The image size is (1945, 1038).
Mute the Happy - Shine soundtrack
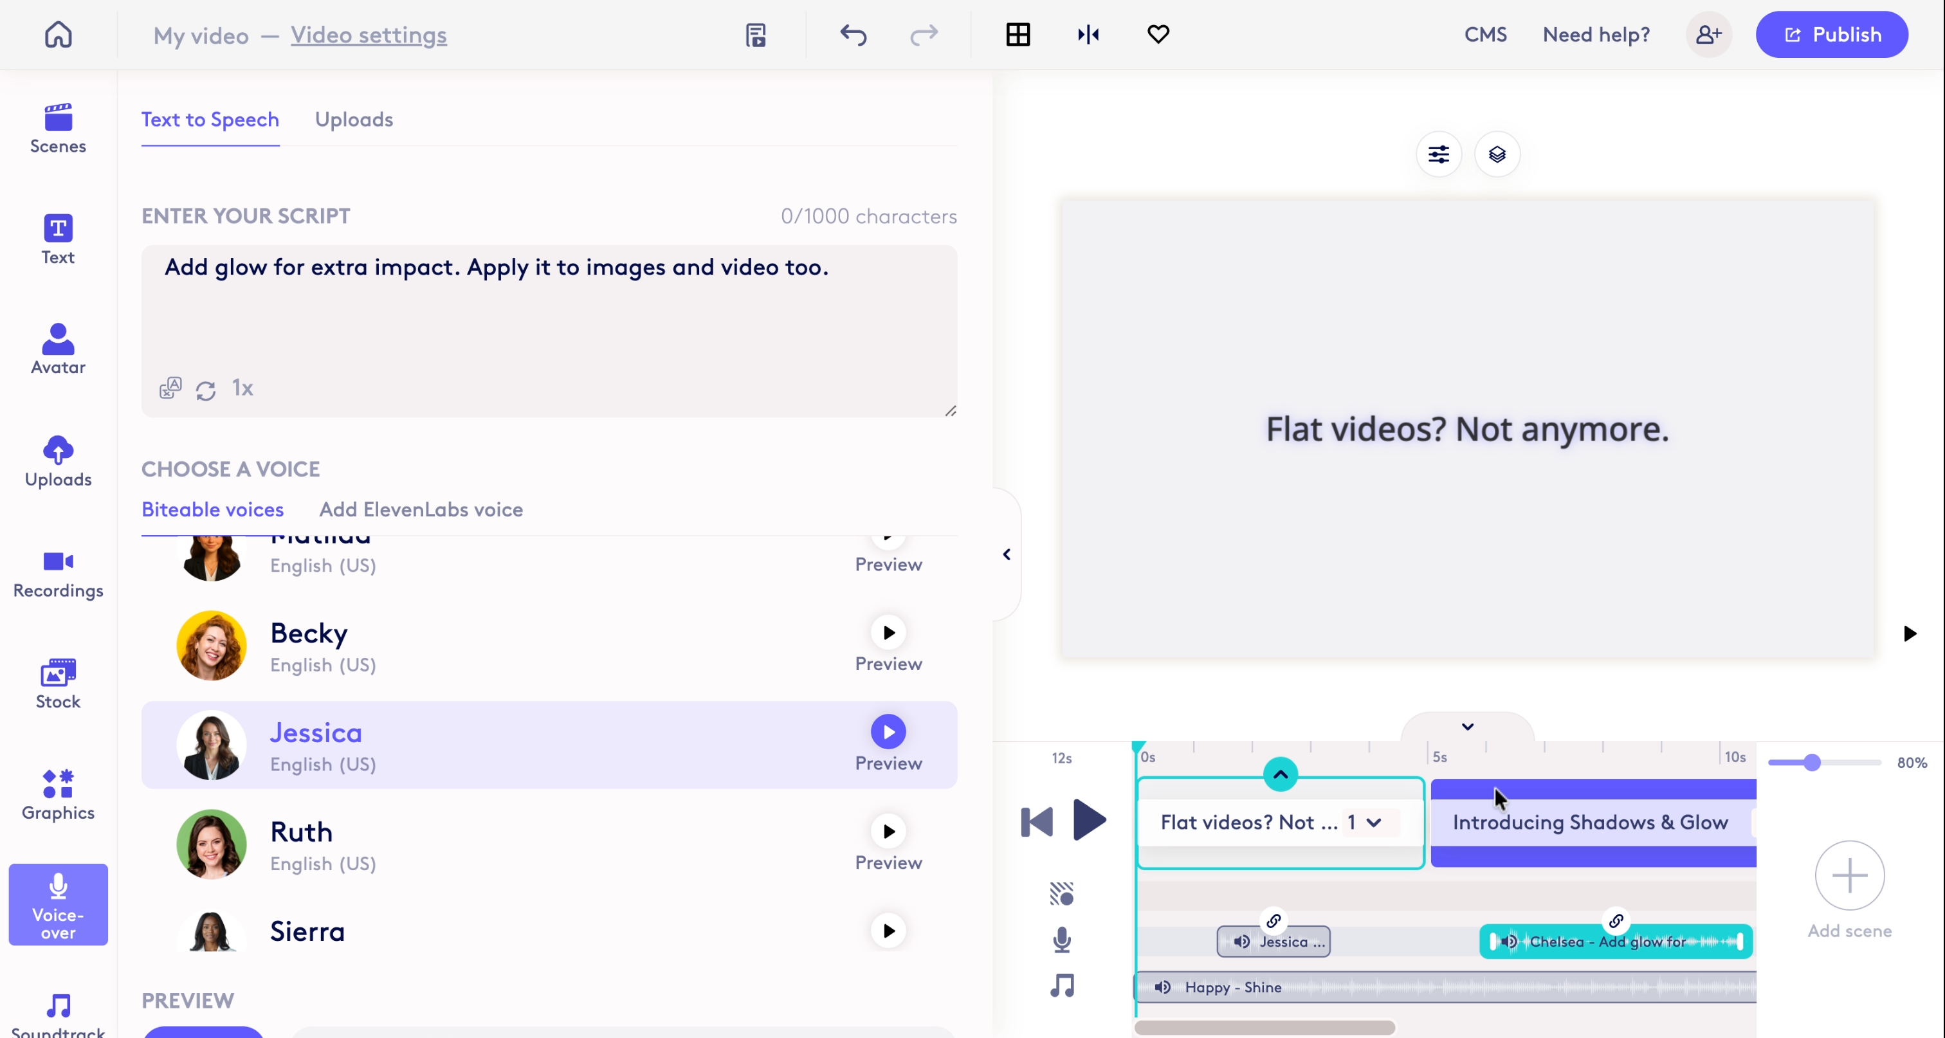[1163, 987]
